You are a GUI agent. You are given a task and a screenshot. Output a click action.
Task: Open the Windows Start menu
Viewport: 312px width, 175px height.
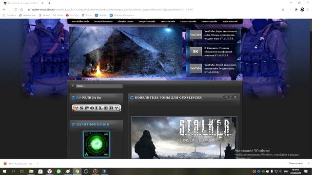point(4,171)
